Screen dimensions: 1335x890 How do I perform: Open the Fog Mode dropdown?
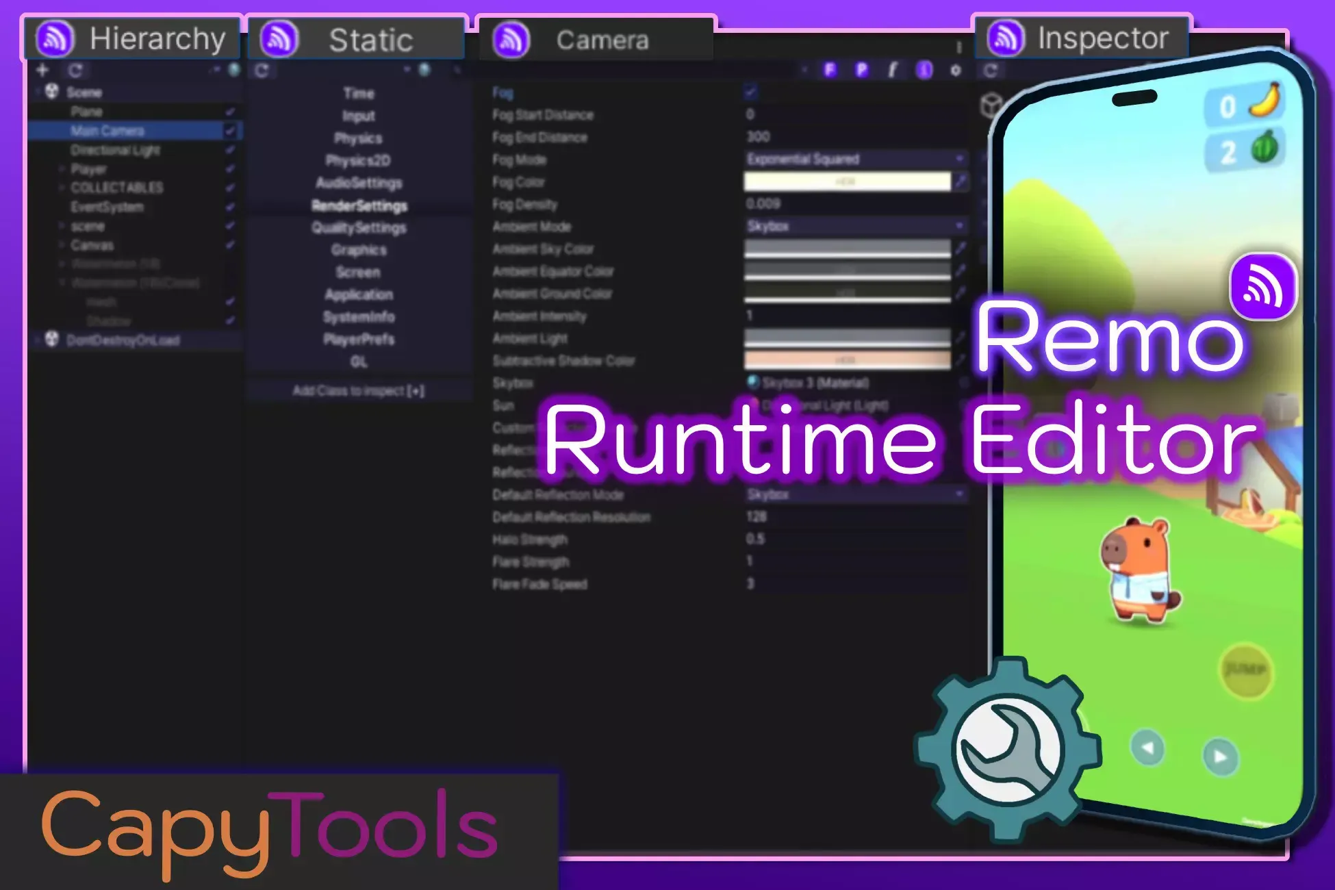point(856,159)
